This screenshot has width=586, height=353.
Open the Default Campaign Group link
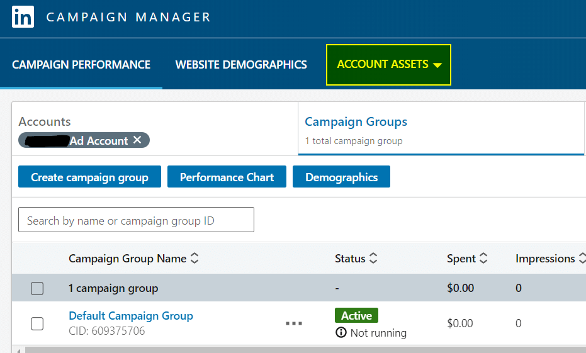(x=131, y=316)
